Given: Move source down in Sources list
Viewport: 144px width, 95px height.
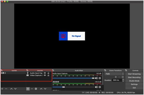Looking at the screenshot, I should point(45,89).
